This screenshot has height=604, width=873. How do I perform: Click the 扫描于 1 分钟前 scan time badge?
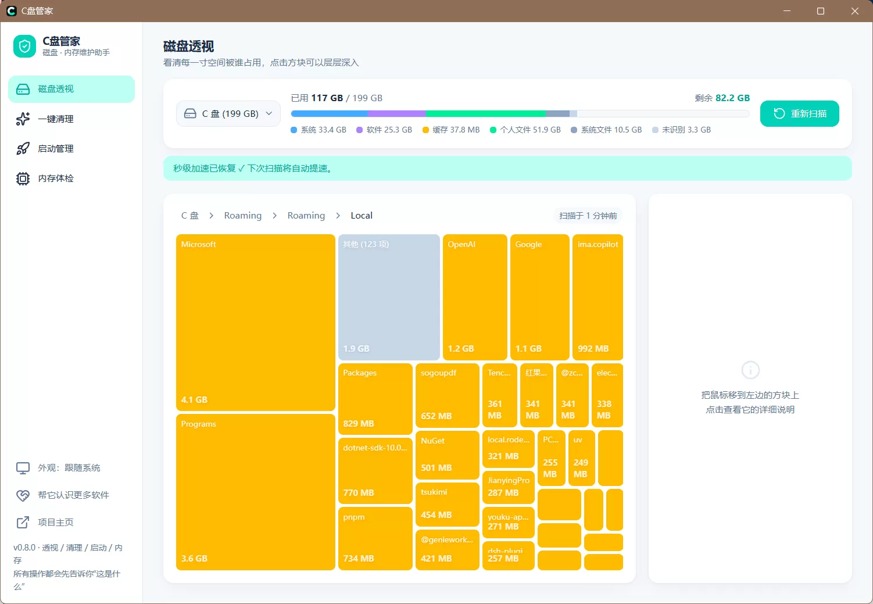click(x=588, y=216)
